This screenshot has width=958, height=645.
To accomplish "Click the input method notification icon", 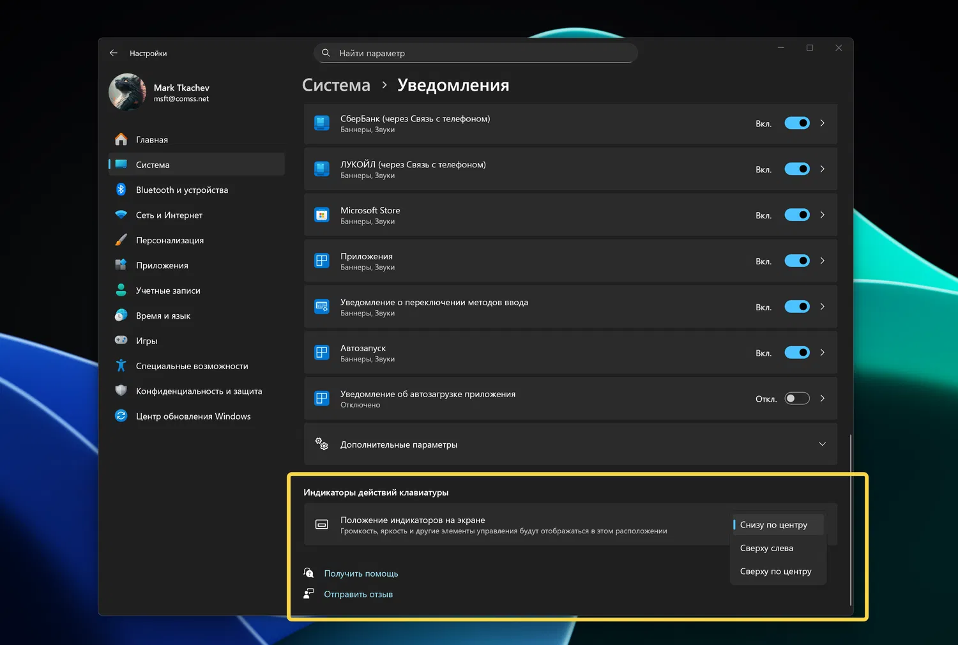I will pyautogui.click(x=322, y=307).
